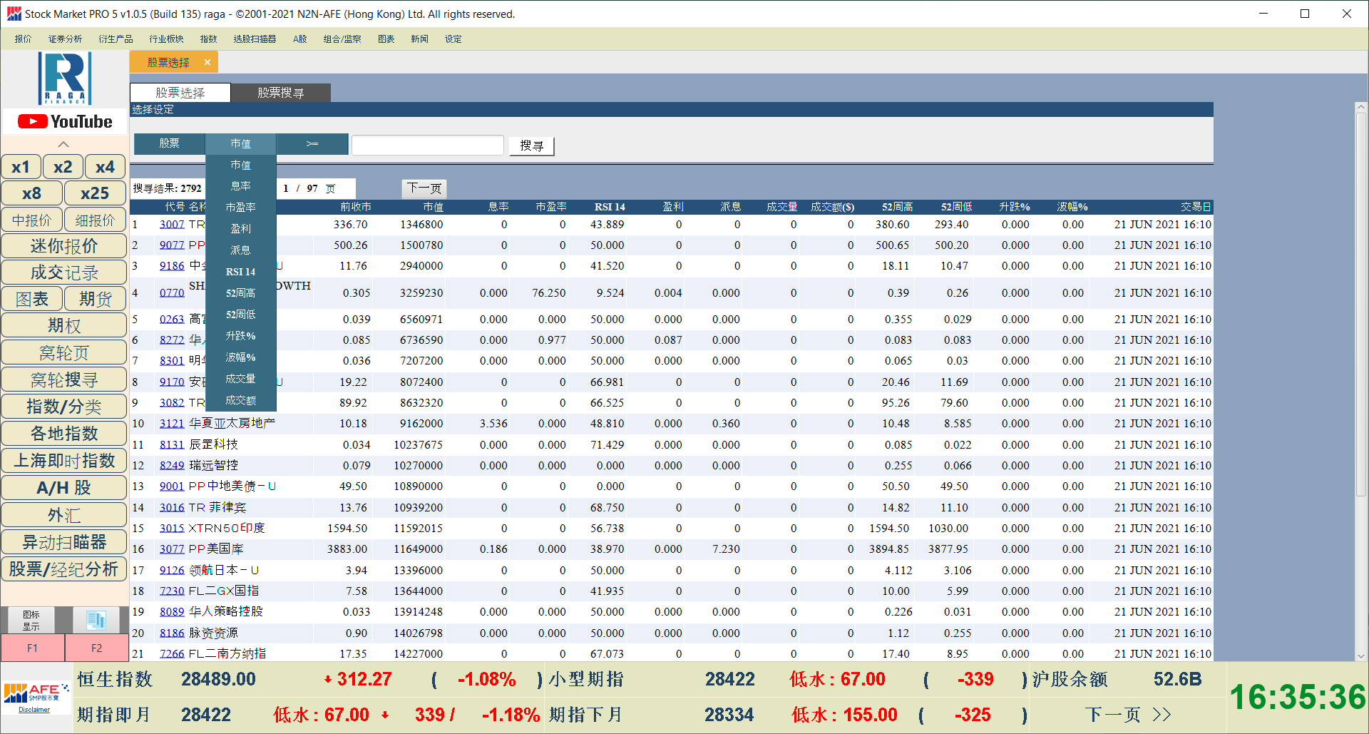Image resolution: width=1369 pixels, height=734 pixels.
Task: Click the vertical scrollbar down arrow
Action: click(x=1360, y=656)
